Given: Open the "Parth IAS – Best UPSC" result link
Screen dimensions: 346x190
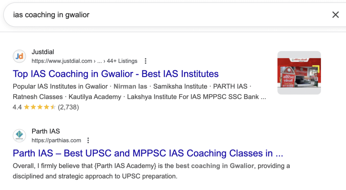Looking at the screenshot, I should (148, 153).
